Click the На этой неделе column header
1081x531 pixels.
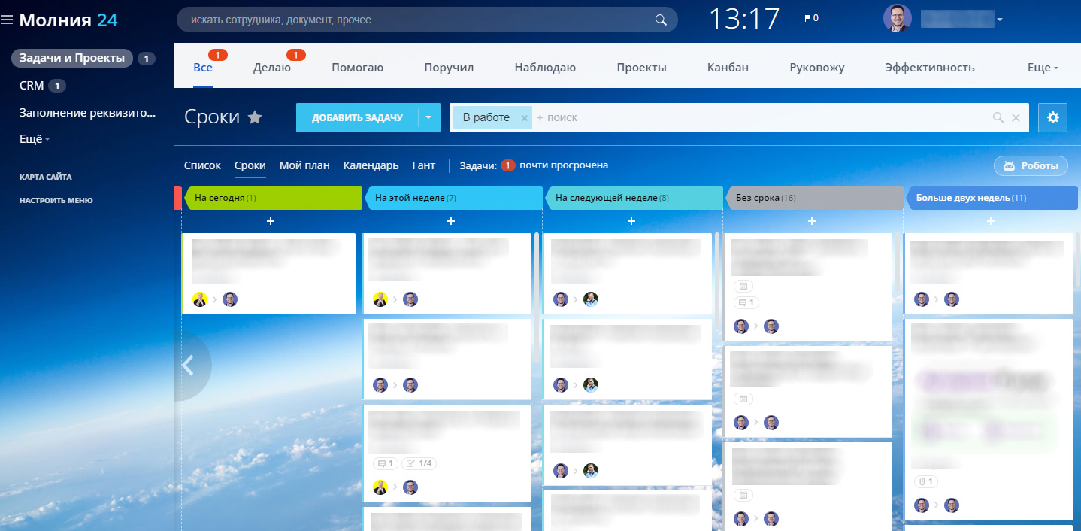pyautogui.click(x=453, y=198)
